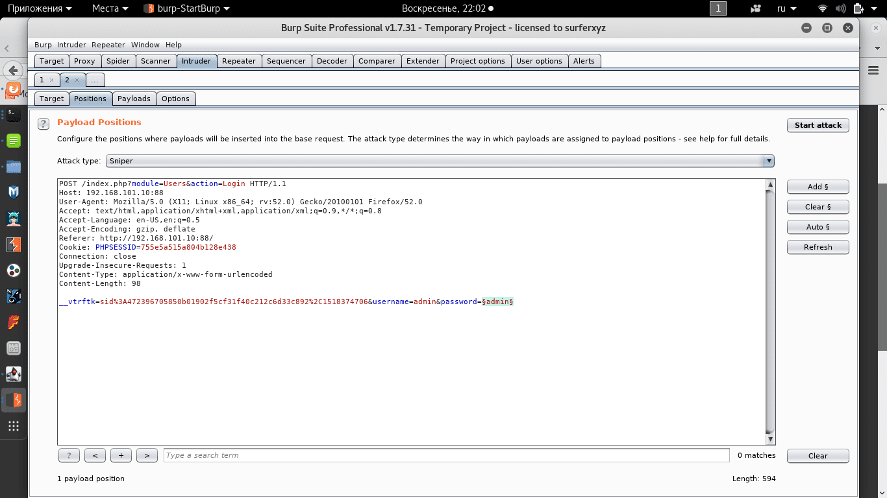Image resolution: width=887 pixels, height=498 pixels.
Task: Focus the 'Type a search term' field
Action: pos(446,455)
